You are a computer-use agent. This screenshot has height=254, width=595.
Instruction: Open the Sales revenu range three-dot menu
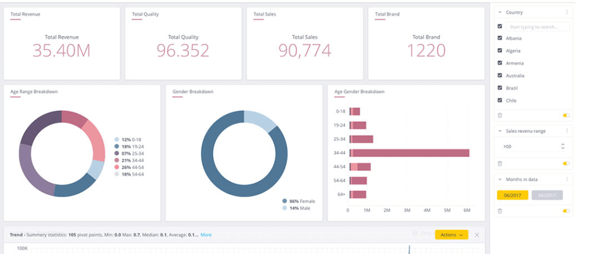(567, 131)
